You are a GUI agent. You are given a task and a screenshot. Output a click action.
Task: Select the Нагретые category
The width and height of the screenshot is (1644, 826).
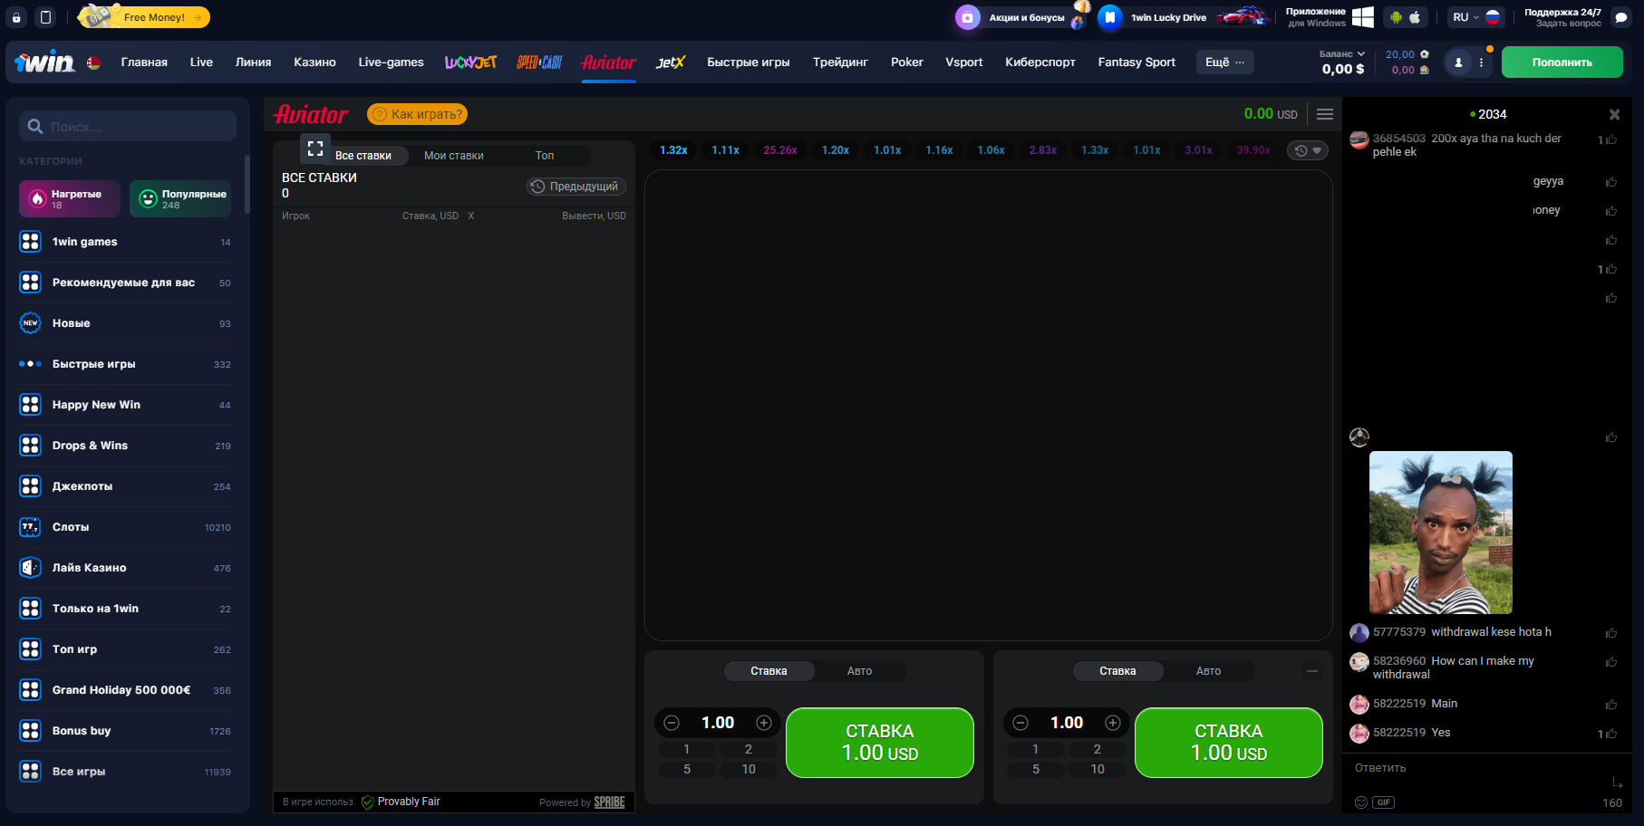[x=70, y=198]
